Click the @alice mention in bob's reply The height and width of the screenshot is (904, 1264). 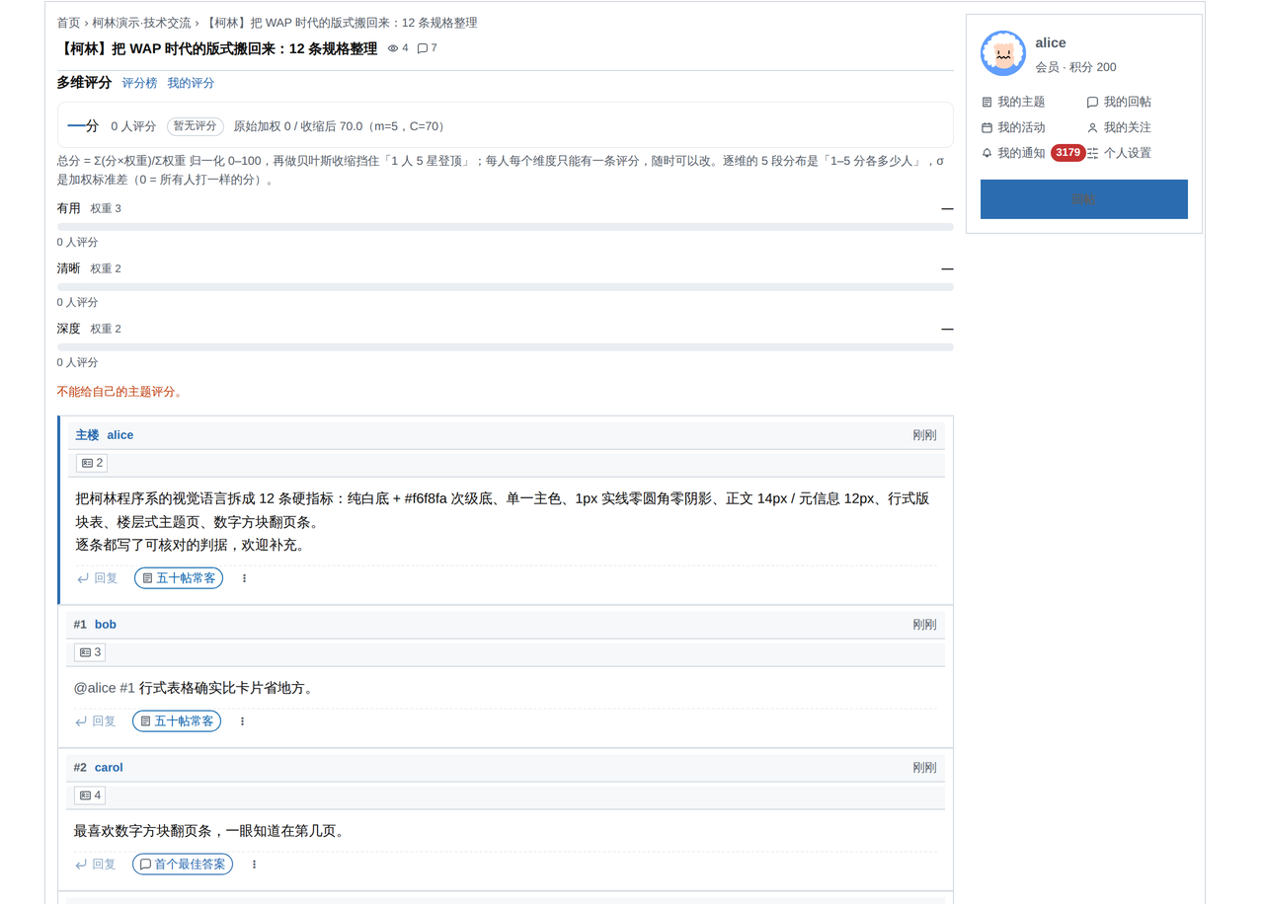[x=95, y=688]
